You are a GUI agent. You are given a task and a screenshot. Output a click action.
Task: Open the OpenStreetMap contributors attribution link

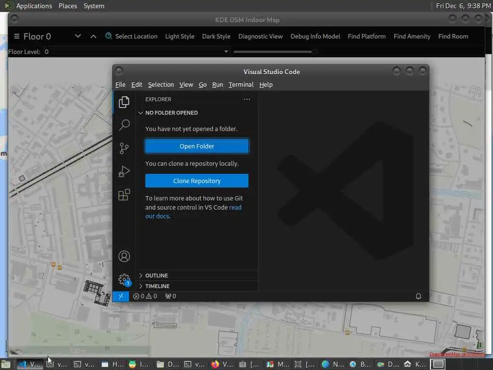coord(457,354)
